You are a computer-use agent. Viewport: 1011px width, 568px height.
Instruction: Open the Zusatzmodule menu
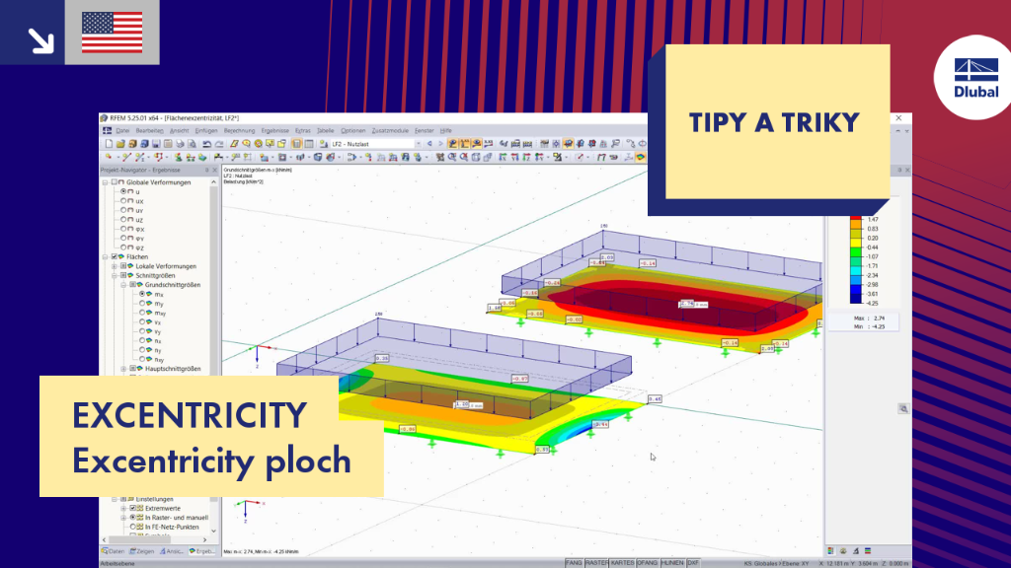[x=390, y=131]
